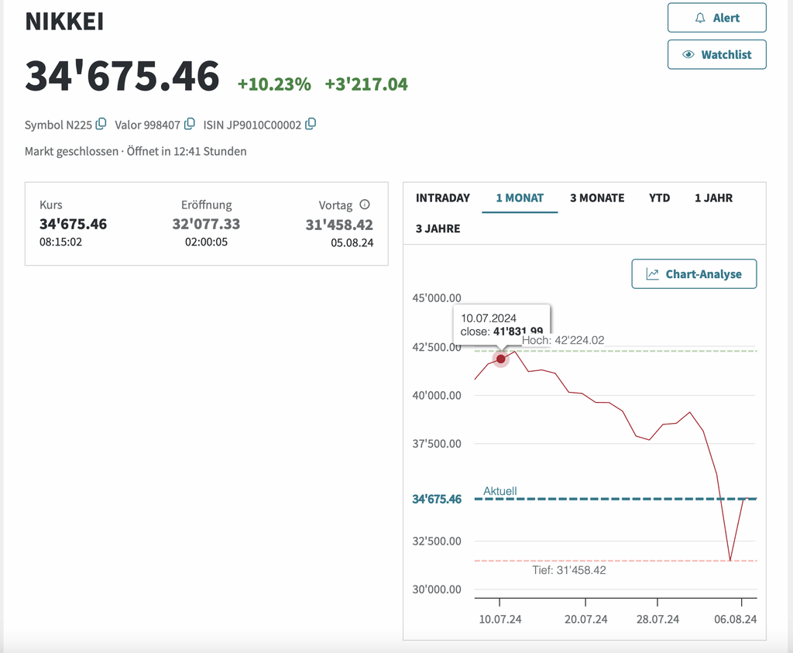Click the blue 34'675.46 axis label
Image resolution: width=793 pixels, height=653 pixels.
click(437, 499)
